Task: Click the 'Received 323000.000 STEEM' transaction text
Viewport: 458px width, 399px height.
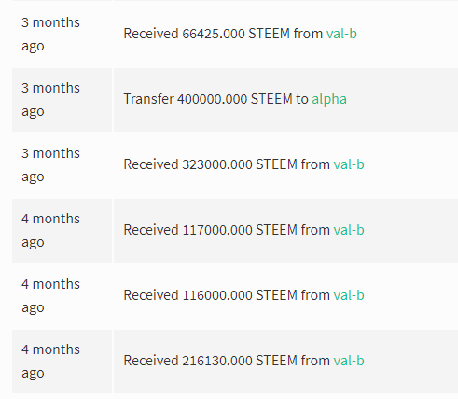Action: tap(211, 164)
